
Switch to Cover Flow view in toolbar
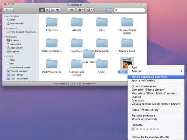58,10
